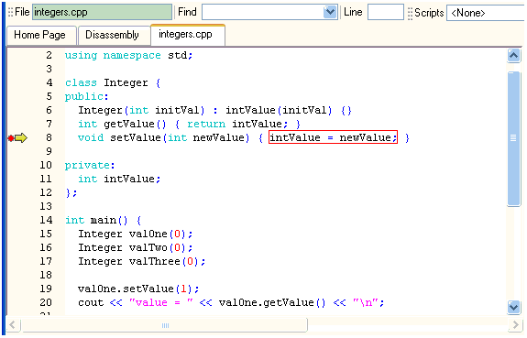
Task: Click 'private:' on line 10
Action: pyautogui.click(x=90, y=165)
